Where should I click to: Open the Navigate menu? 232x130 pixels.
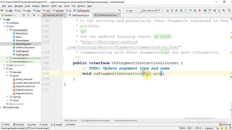click(x=18, y=6)
